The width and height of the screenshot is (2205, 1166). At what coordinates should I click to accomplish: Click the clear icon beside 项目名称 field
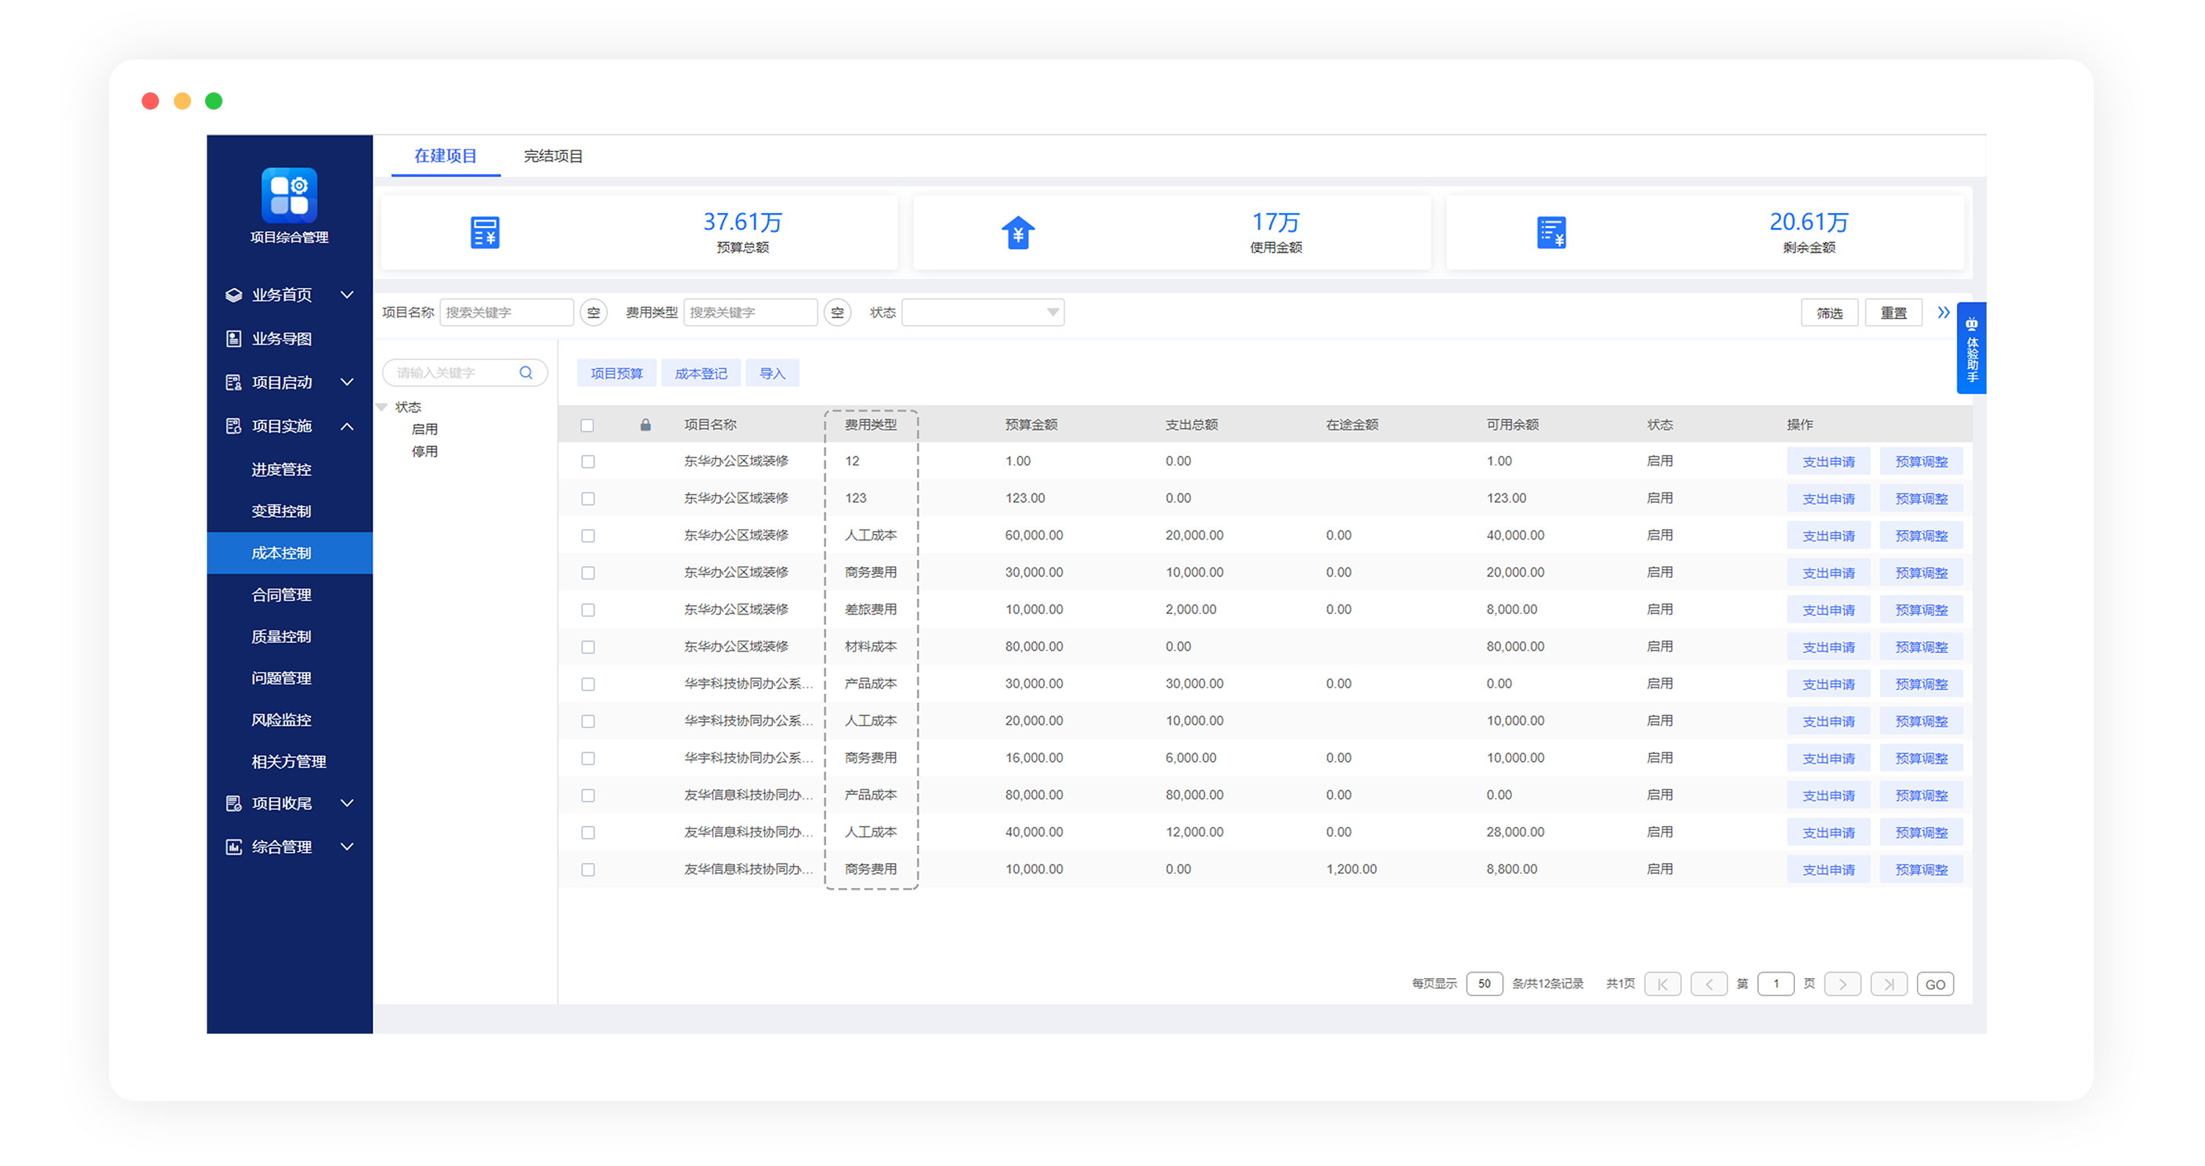(x=594, y=312)
